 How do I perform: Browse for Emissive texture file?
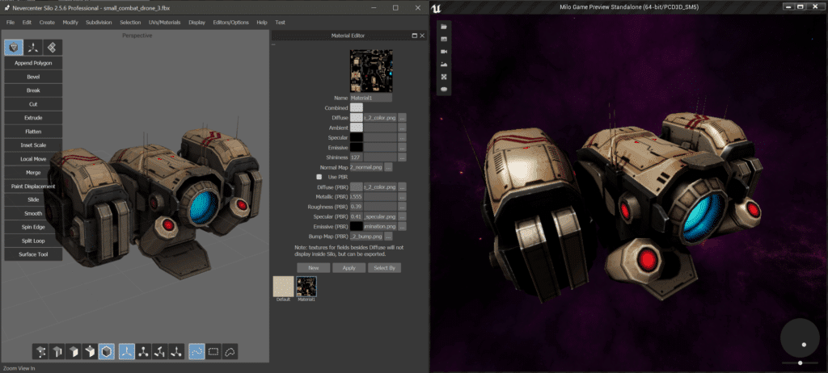402,147
